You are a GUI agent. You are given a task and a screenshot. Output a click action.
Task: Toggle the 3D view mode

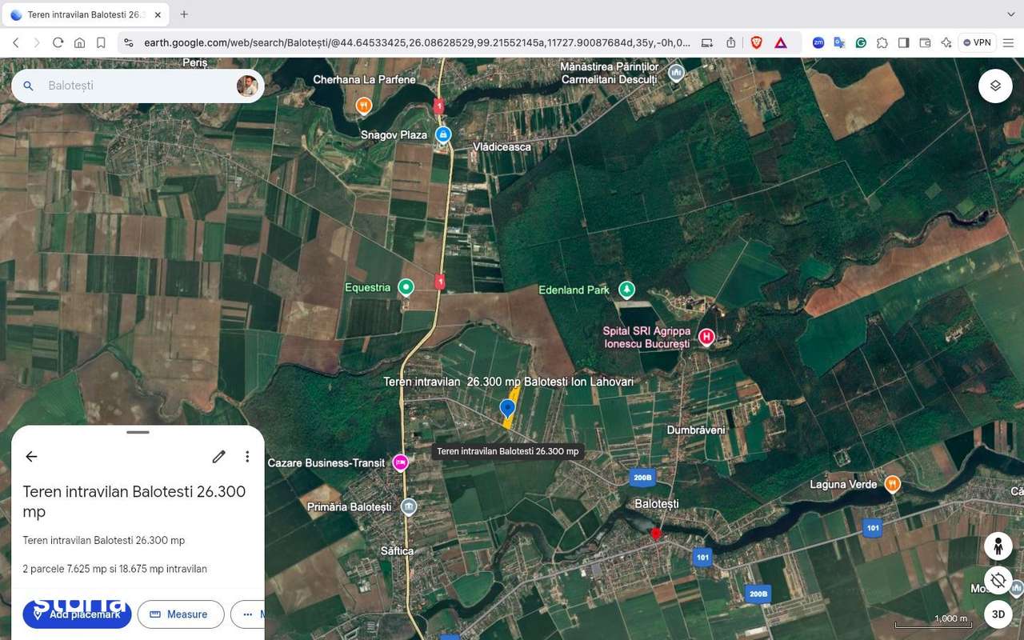[998, 614]
